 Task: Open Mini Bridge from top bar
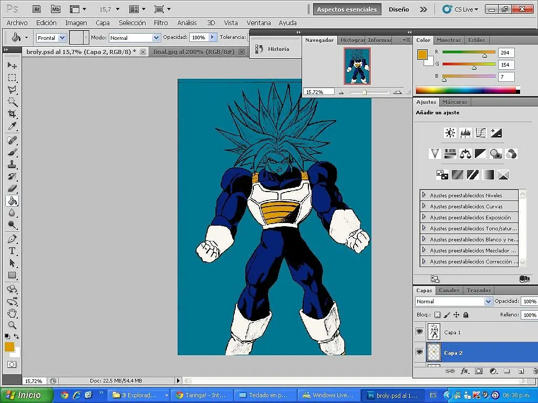coord(56,9)
